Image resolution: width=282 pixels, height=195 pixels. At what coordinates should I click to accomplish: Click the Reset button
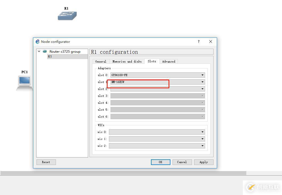pyautogui.click(x=46, y=162)
